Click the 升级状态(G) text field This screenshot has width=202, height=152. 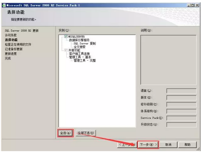point(181,124)
